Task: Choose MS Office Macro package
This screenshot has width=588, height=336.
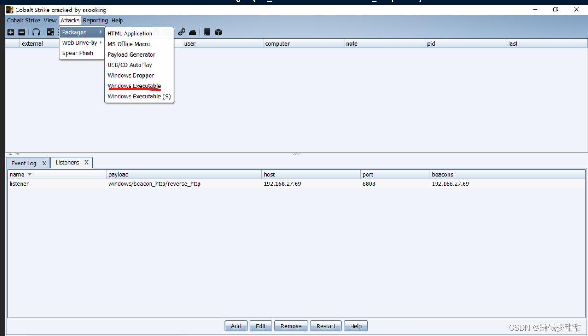Action: click(139, 44)
